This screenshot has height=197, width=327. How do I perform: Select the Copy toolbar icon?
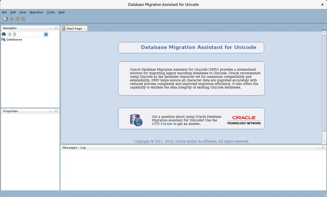click(17, 19)
